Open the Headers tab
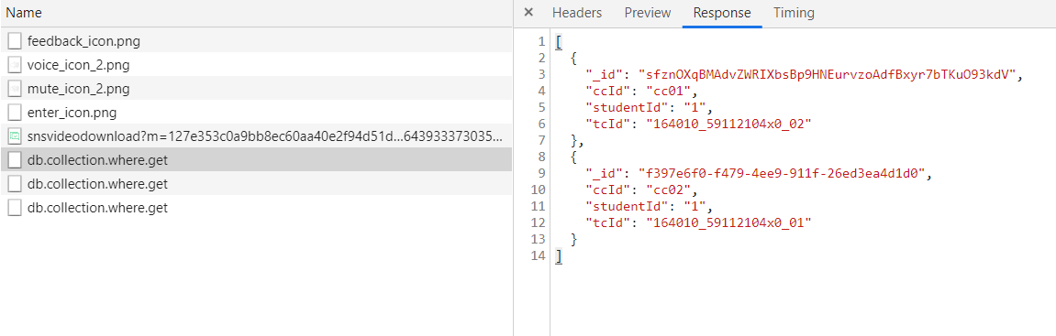Image resolution: width=1056 pixels, height=336 pixels. (x=577, y=13)
